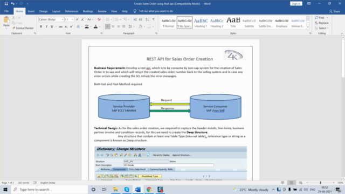The height and width of the screenshot is (194, 345).
Task: Click the Sign in button
Action: coord(296,4)
